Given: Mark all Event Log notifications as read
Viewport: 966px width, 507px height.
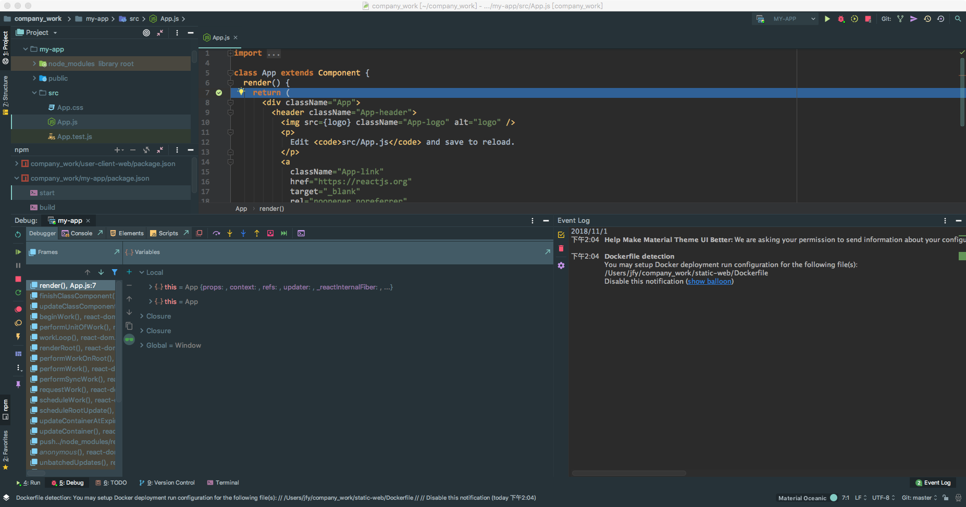Looking at the screenshot, I should [561, 235].
